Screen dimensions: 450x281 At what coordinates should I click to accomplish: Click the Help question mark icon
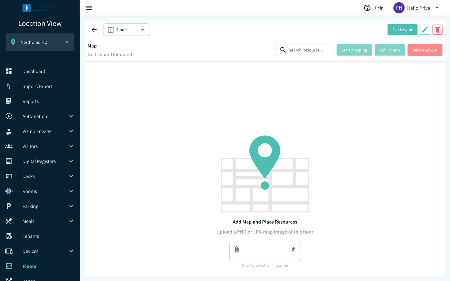[x=367, y=8]
